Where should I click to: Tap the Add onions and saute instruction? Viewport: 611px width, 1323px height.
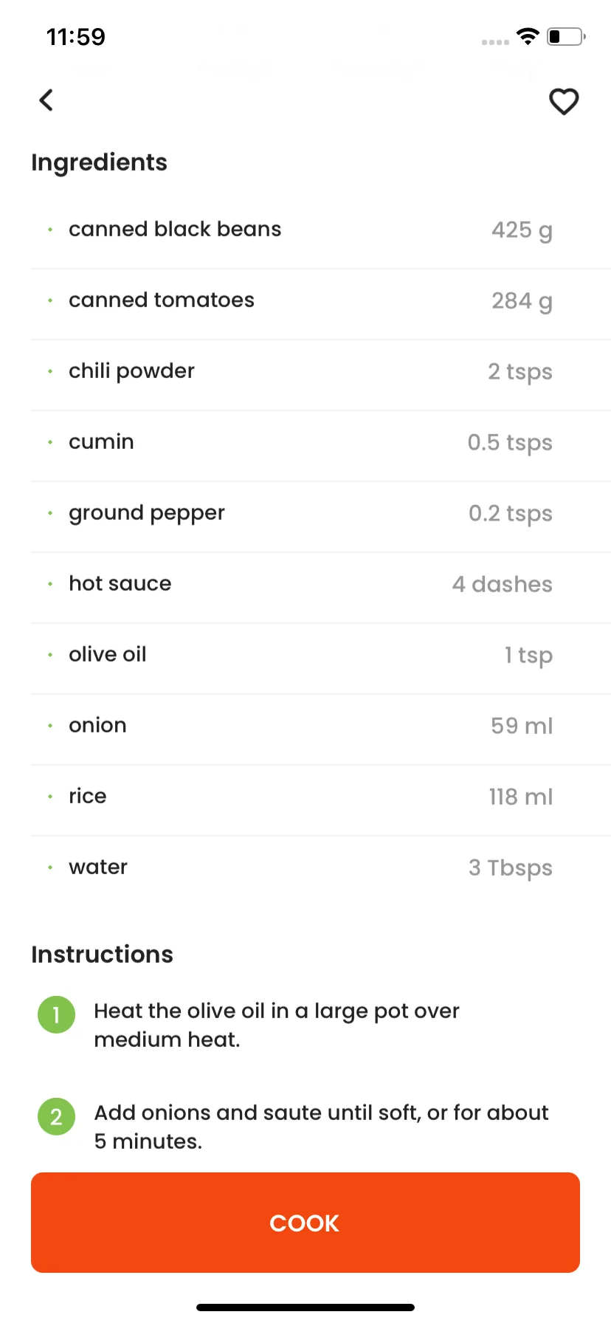point(321,1127)
